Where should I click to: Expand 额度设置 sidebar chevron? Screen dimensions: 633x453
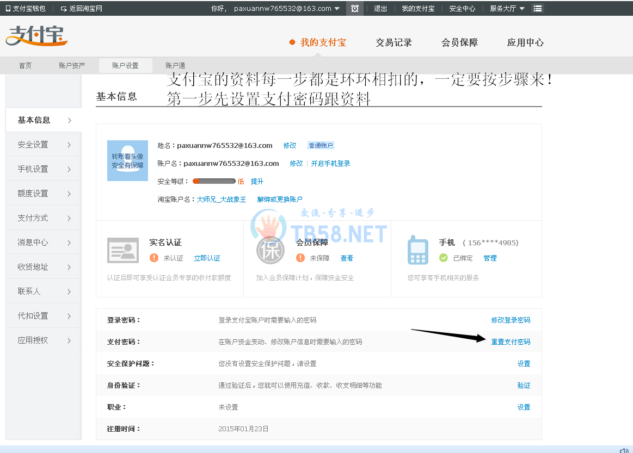(x=70, y=194)
